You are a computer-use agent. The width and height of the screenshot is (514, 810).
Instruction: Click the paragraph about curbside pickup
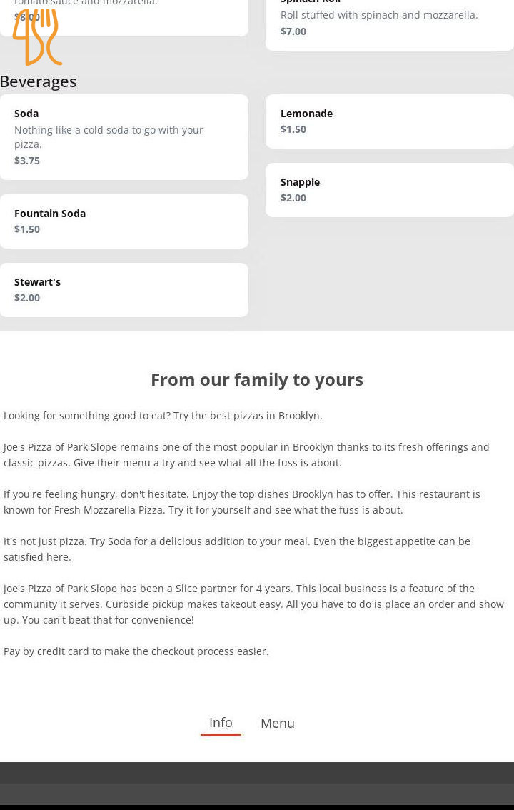click(x=253, y=604)
